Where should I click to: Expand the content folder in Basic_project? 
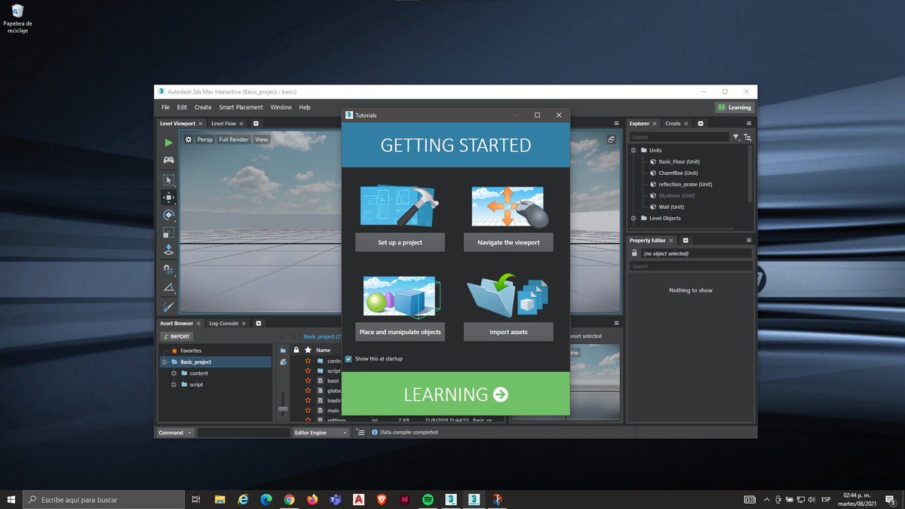click(174, 373)
